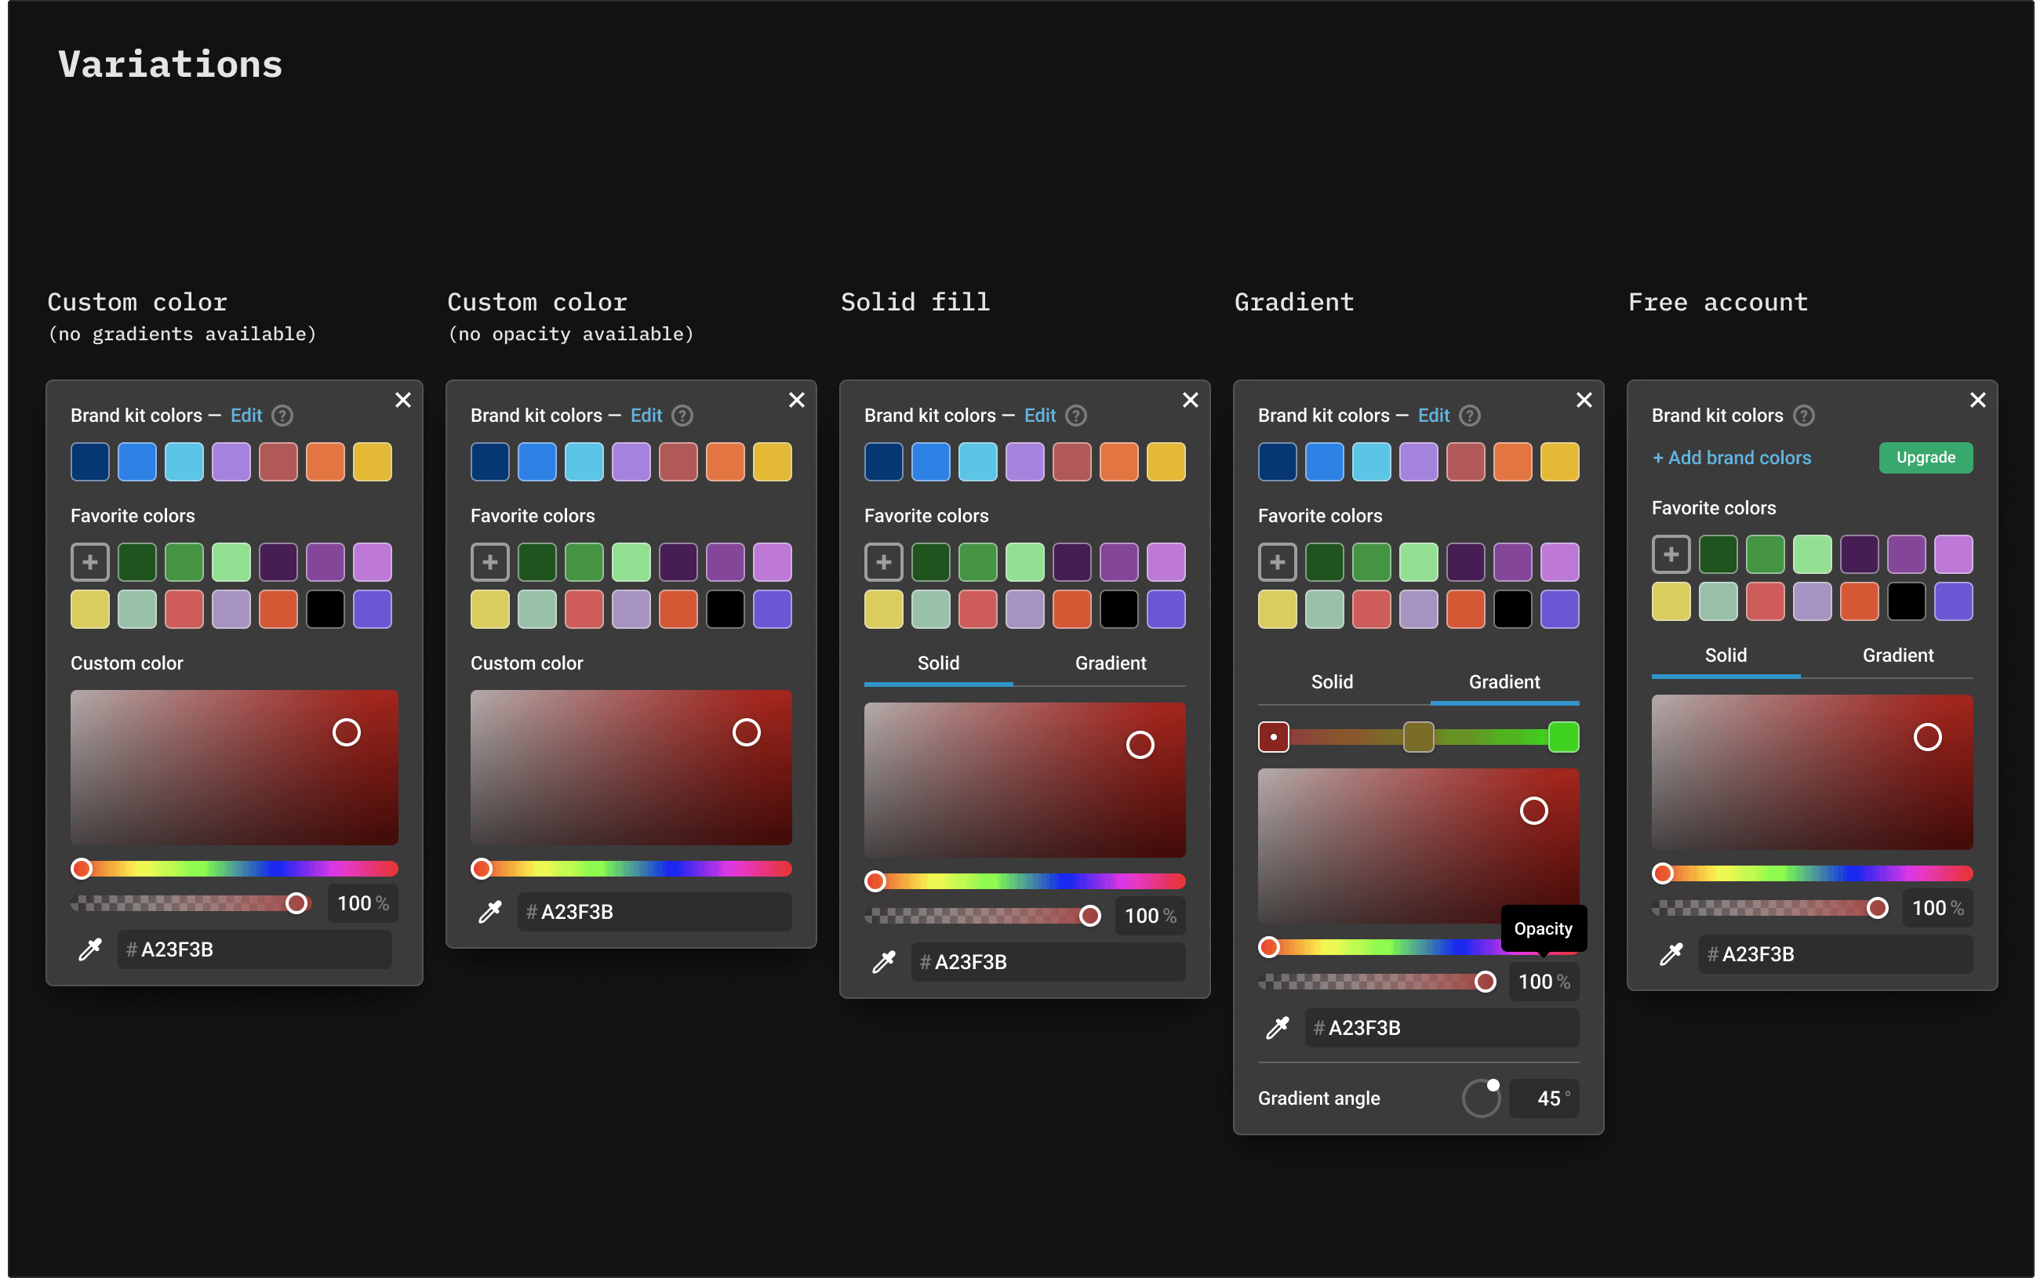Add favorite color in Solid fill panel
The height and width of the screenshot is (1278, 2044).
pos(883,562)
